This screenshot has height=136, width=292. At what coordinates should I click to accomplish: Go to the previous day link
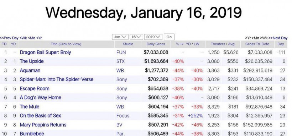9,38
